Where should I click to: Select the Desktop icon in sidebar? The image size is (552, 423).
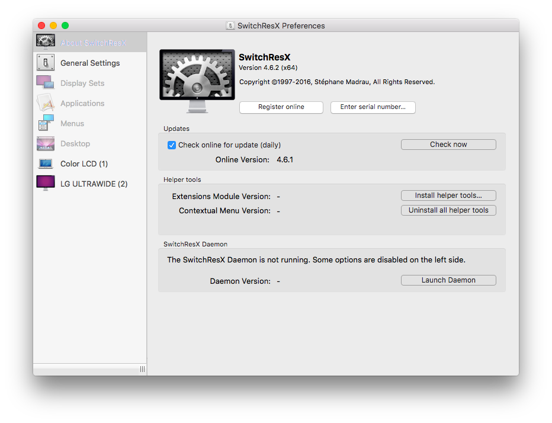click(x=46, y=143)
